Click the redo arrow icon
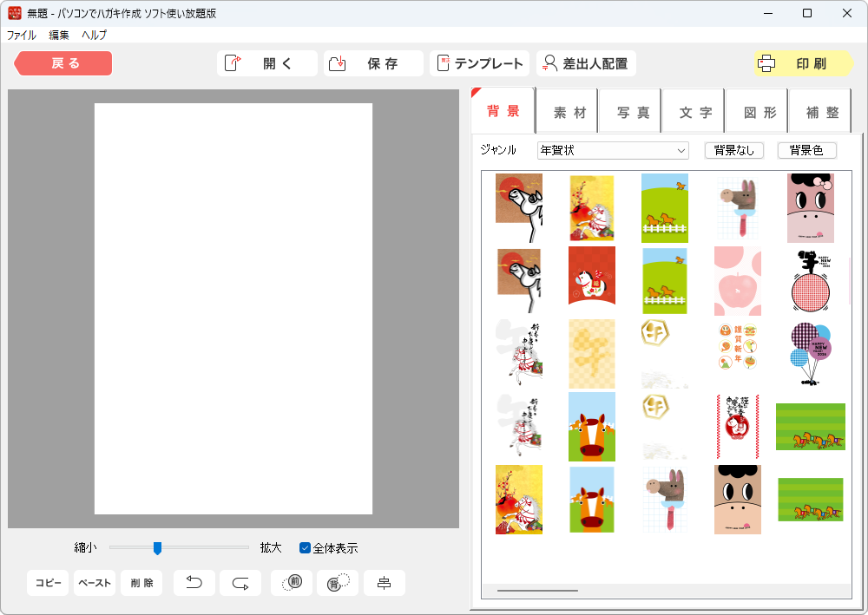Viewport: 868px width, 615px height. pos(240,583)
